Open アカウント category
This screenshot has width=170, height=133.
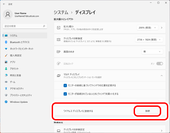point(25,69)
